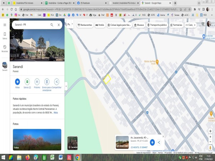Collapse the side panel with arrow
215x161 pixels.
pos(66,86)
